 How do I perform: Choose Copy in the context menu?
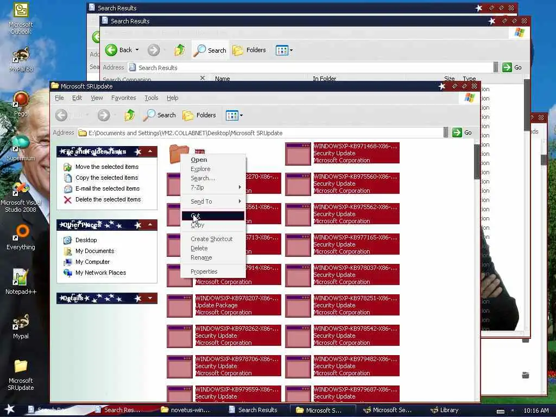coord(213,225)
